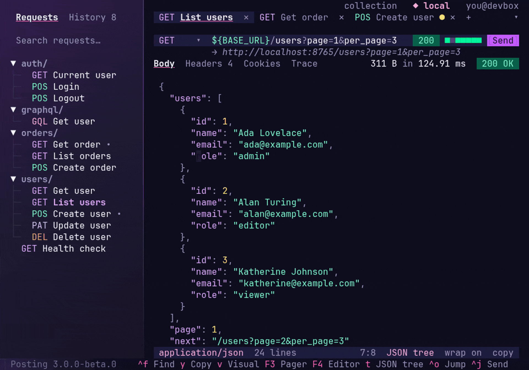The width and height of the screenshot is (529, 370).
Task: Open GET Get order in sidebar
Action: tap(66, 145)
